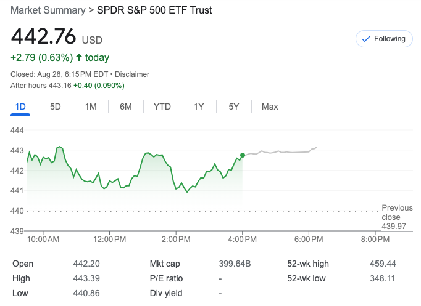
Task: Toggle the Following button
Action: 384,39
